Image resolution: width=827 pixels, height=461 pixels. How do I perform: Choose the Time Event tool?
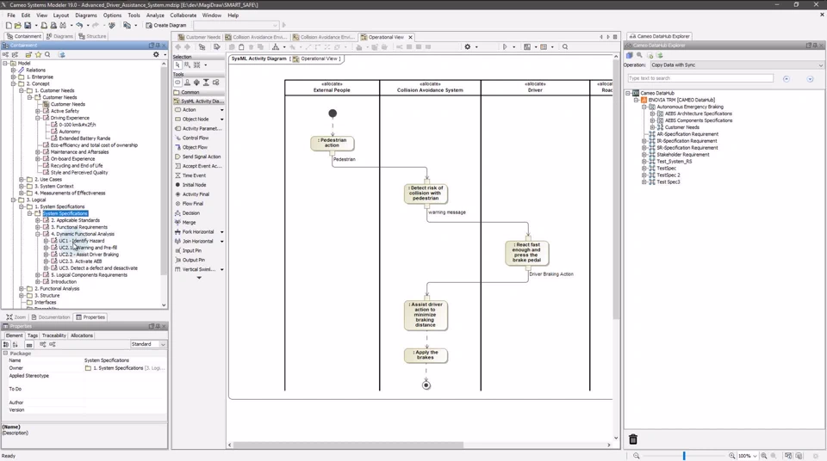[x=194, y=175]
